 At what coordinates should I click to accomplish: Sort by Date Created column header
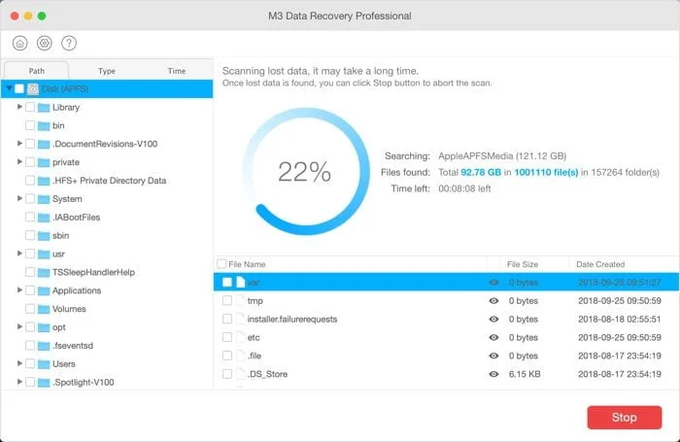tap(600, 264)
